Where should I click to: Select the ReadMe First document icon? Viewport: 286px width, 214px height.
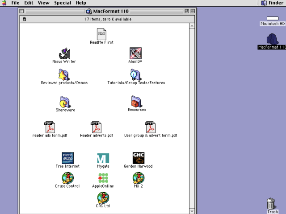[x=101, y=34]
